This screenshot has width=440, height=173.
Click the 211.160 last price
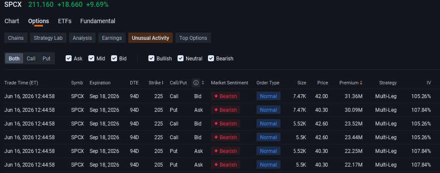[x=41, y=4]
